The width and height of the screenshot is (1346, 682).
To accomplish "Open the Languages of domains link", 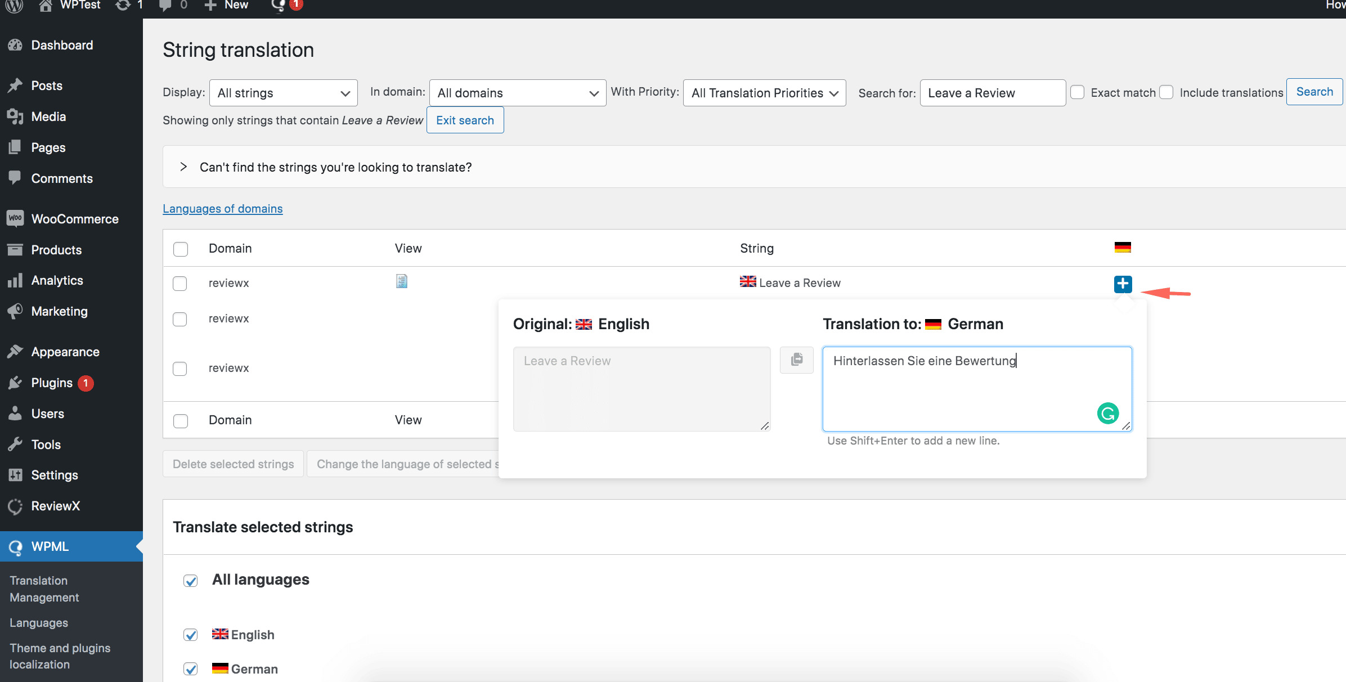I will tap(222, 209).
